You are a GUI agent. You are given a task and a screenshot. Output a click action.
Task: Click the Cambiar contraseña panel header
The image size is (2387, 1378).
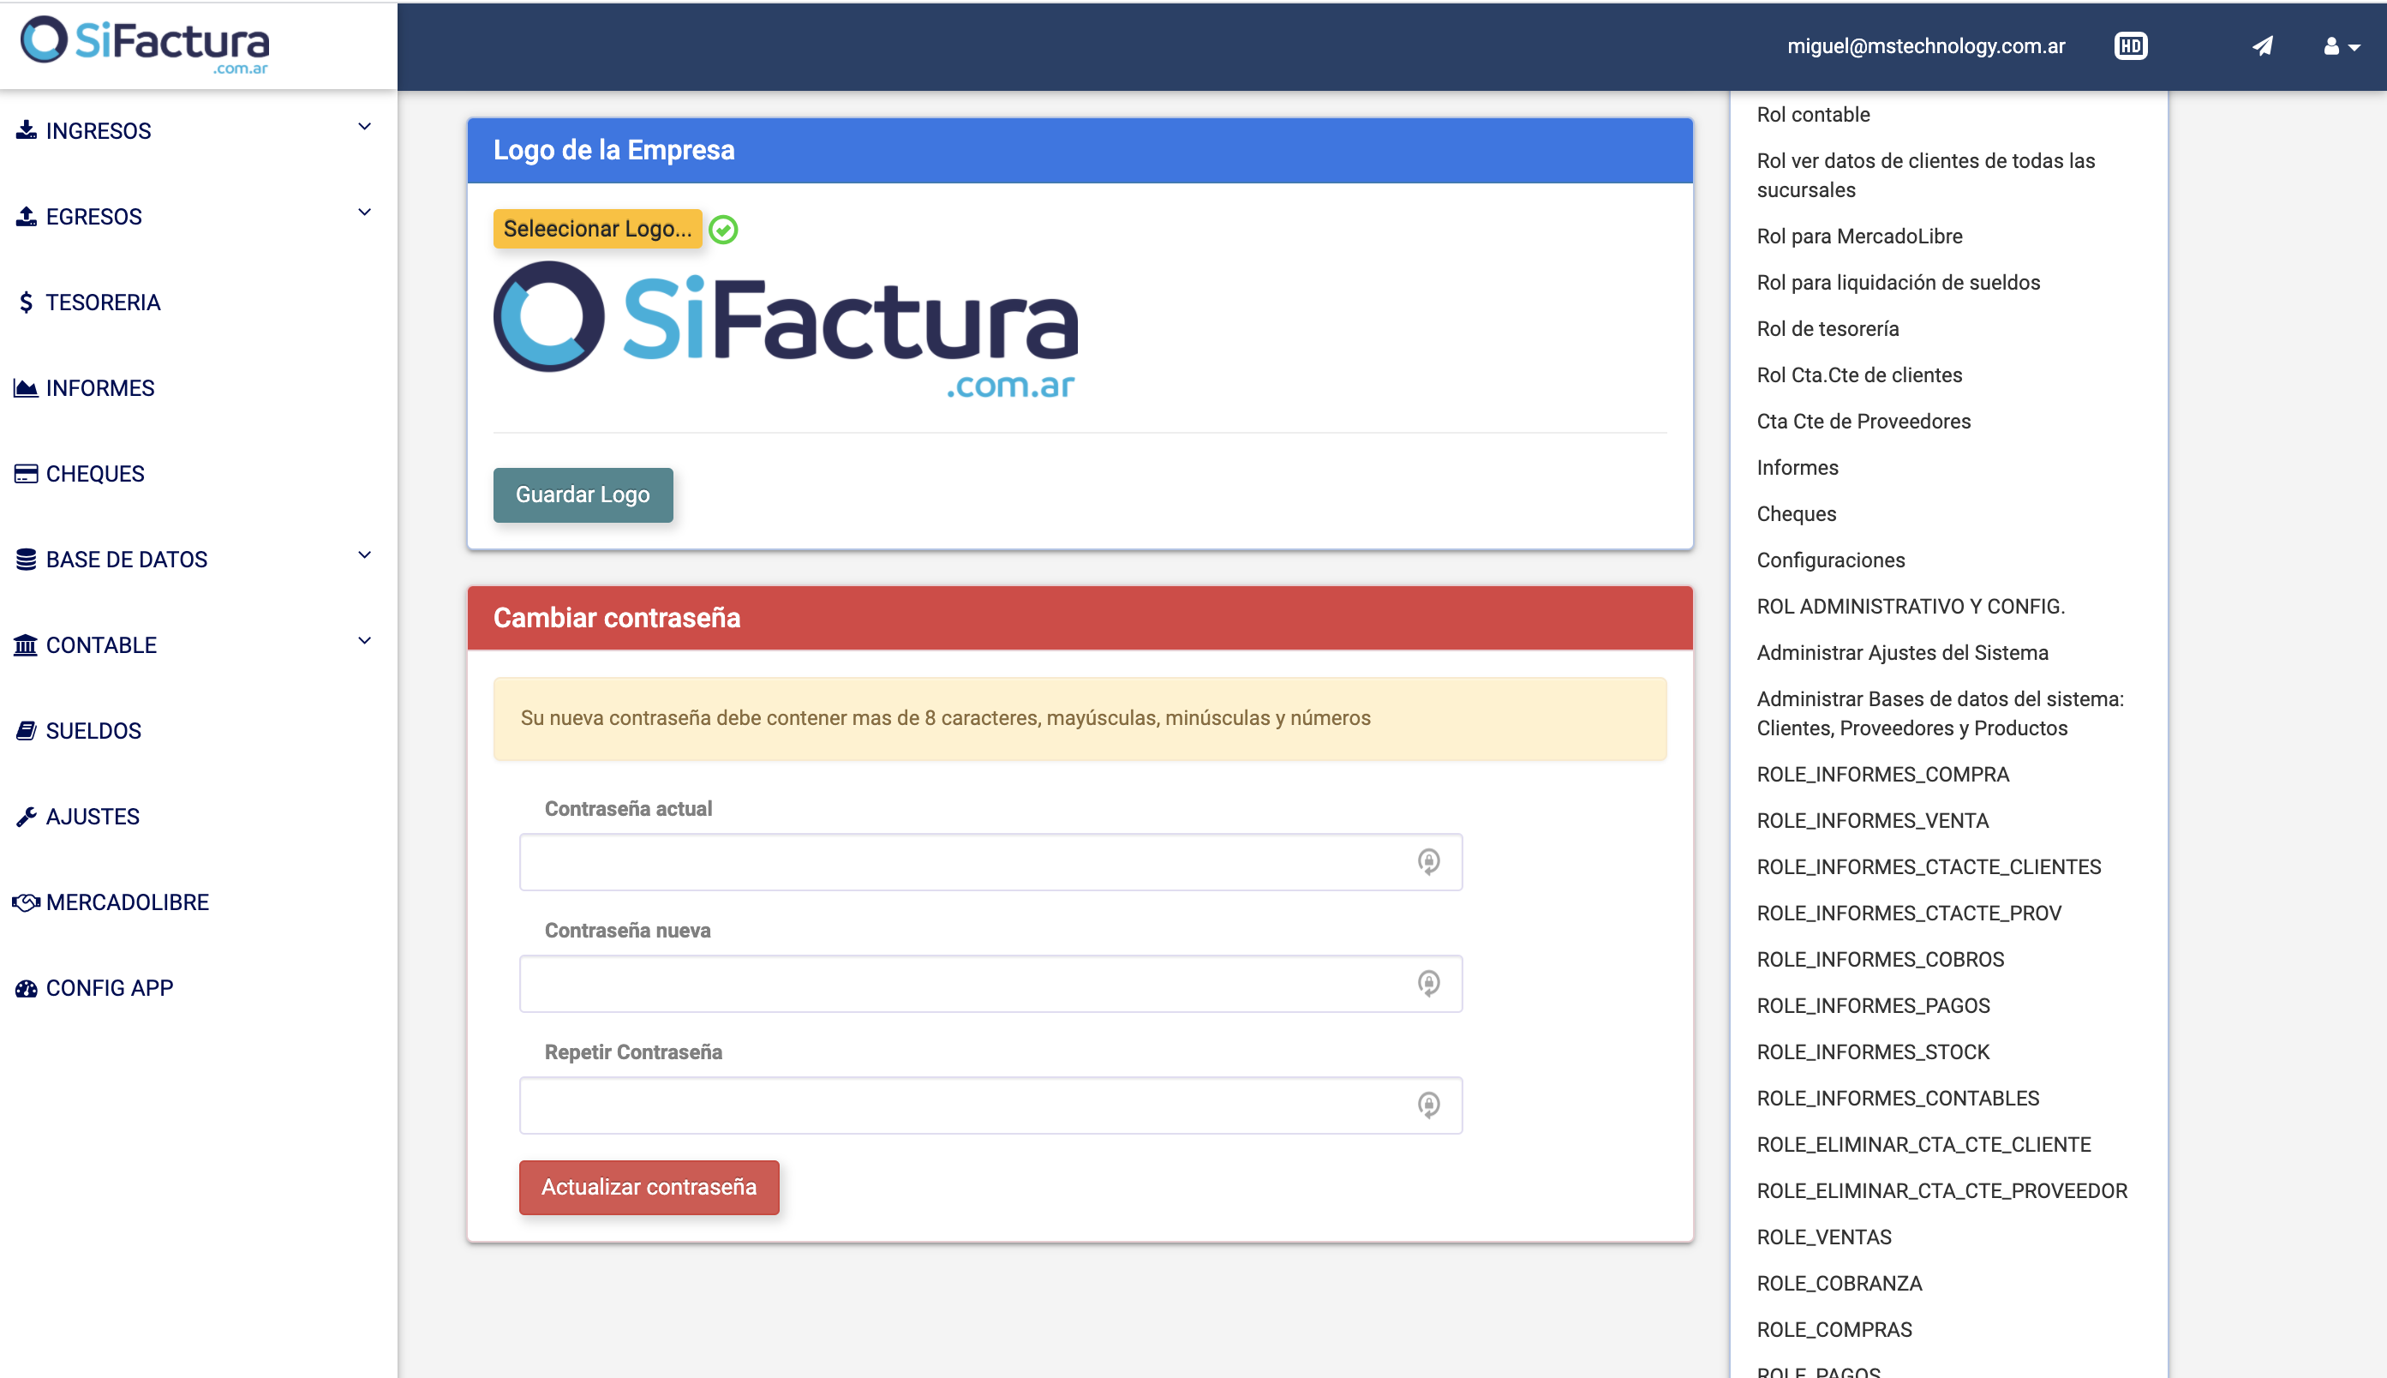point(1080,617)
